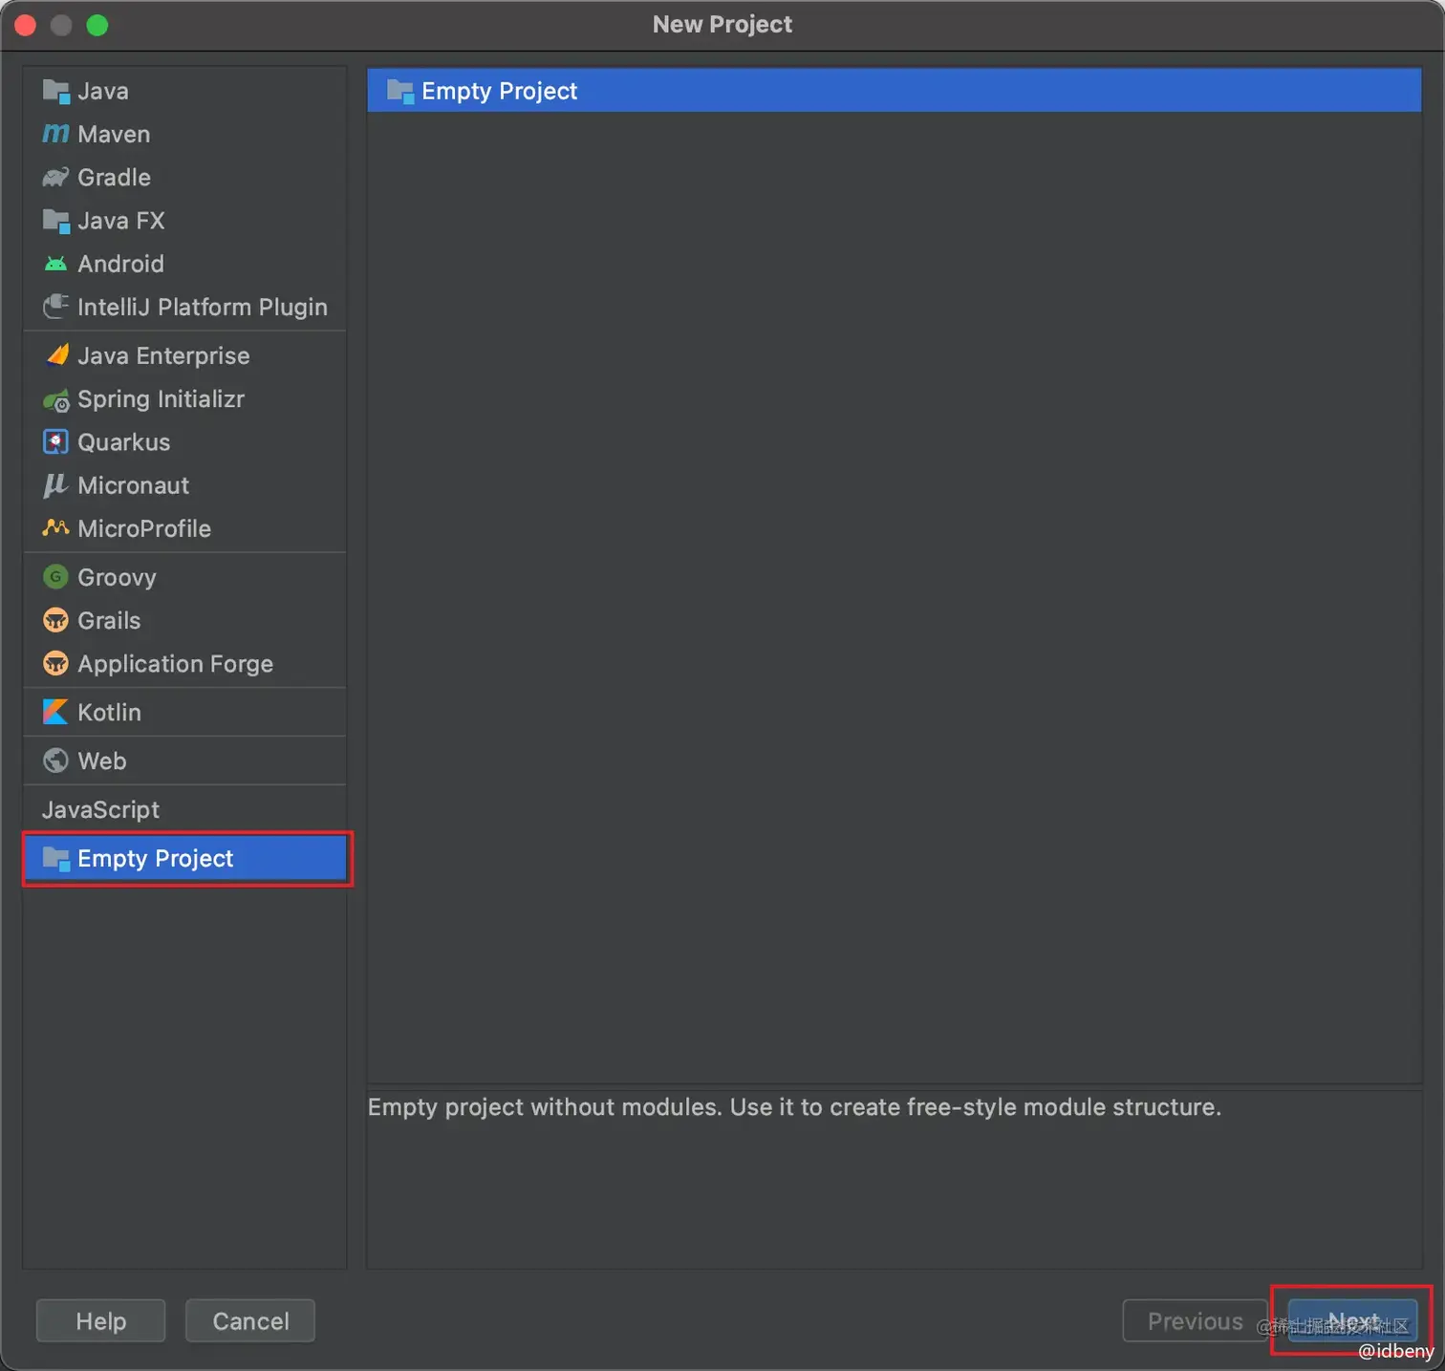Click the Web globe icon
The image size is (1445, 1371).
tap(56, 760)
